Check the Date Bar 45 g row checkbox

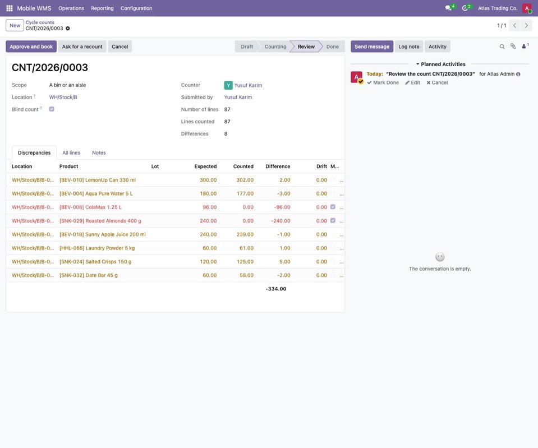click(333, 275)
